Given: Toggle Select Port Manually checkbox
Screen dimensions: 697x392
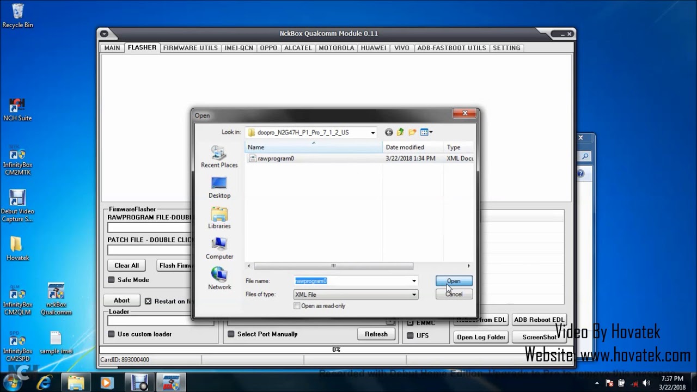Looking at the screenshot, I should click(x=231, y=334).
